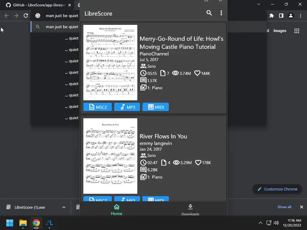Click the heart icon showing 144K
The width and height of the screenshot is (307, 230).
pyautogui.click(x=197, y=73)
